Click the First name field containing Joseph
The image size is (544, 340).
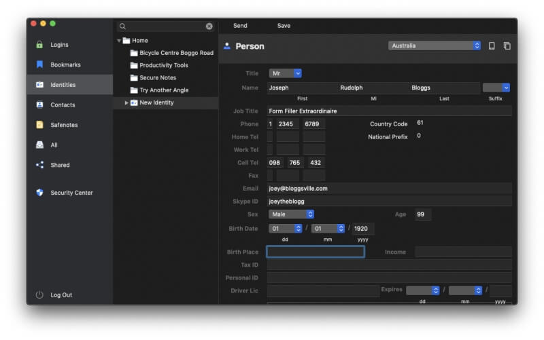[x=302, y=88]
